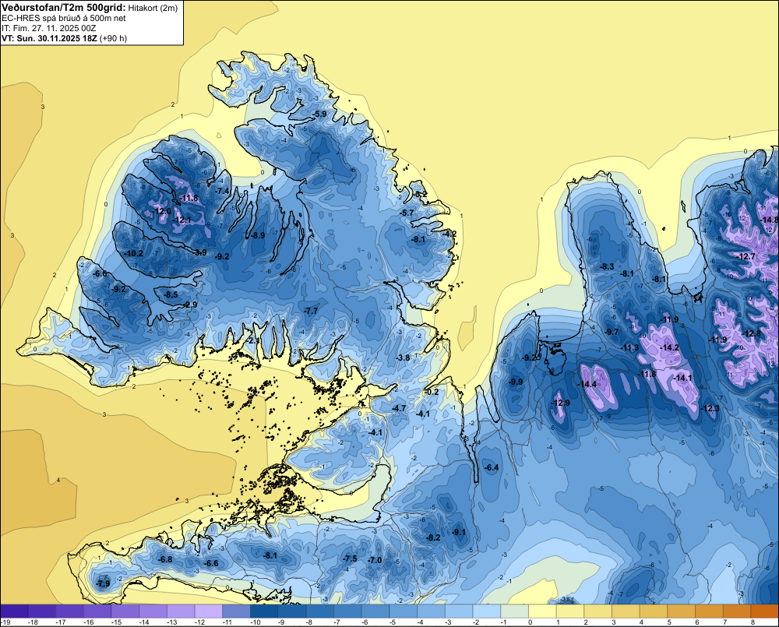Click the -9.1 temperature label
This screenshot has height=627, width=779.
pyautogui.click(x=459, y=532)
